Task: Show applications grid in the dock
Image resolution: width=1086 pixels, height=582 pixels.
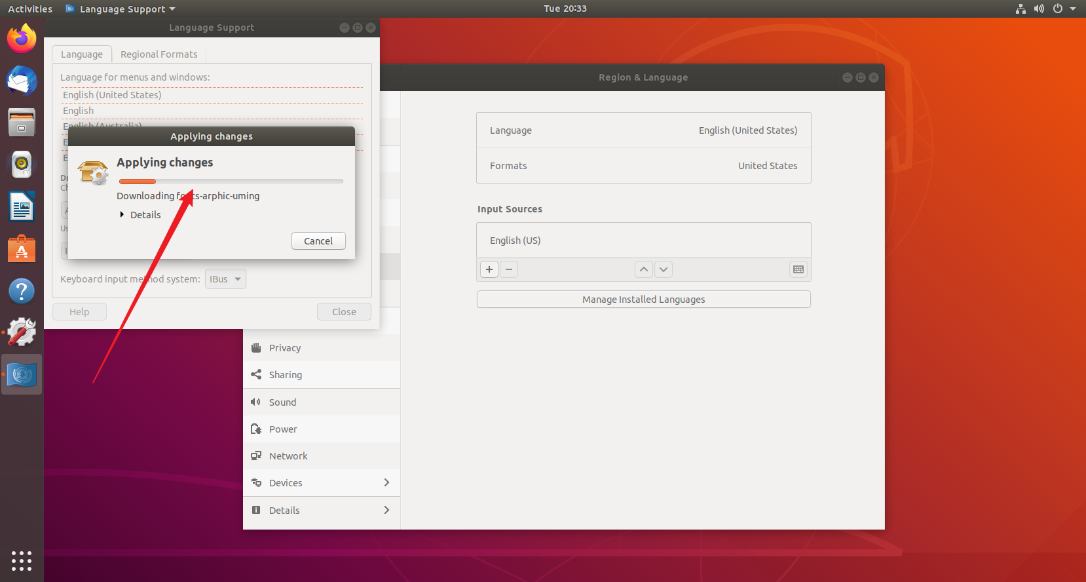Action: pyautogui.click(x=22, y=561)
